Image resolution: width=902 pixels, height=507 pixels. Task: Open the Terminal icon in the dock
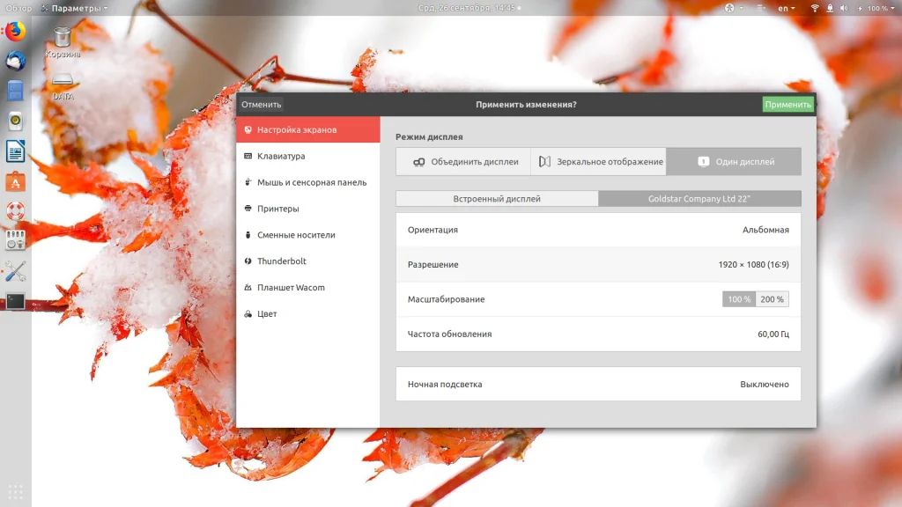point(16,301)
